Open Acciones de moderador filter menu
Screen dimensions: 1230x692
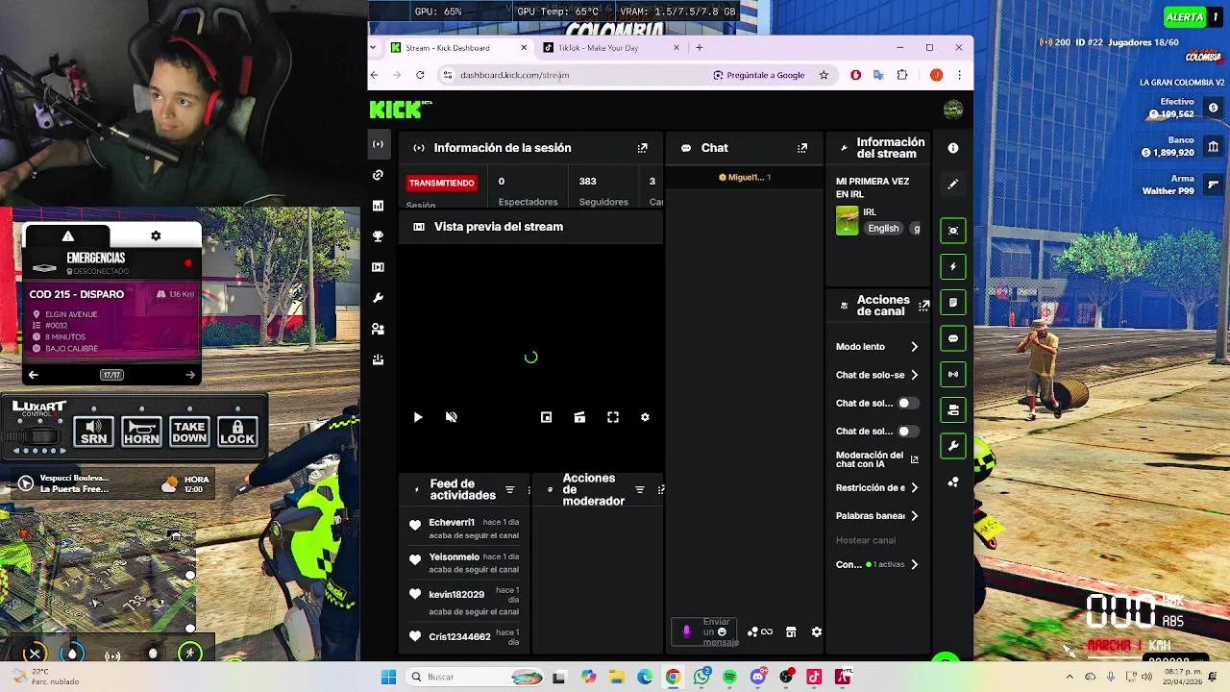click(x=639, y=490)
